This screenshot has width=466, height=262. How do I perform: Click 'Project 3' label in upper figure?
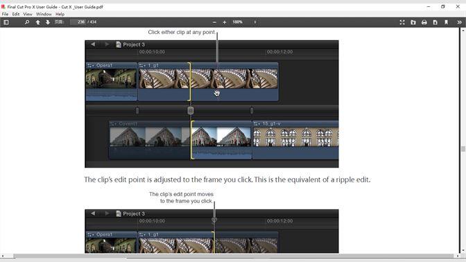tap(134, 44)
